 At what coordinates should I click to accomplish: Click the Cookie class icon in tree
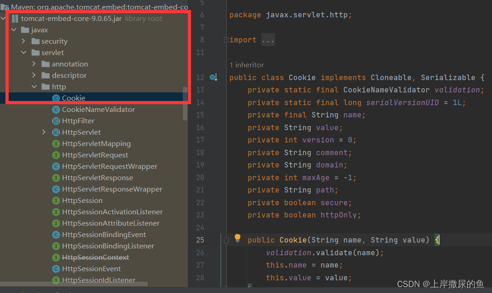point(56,98)
